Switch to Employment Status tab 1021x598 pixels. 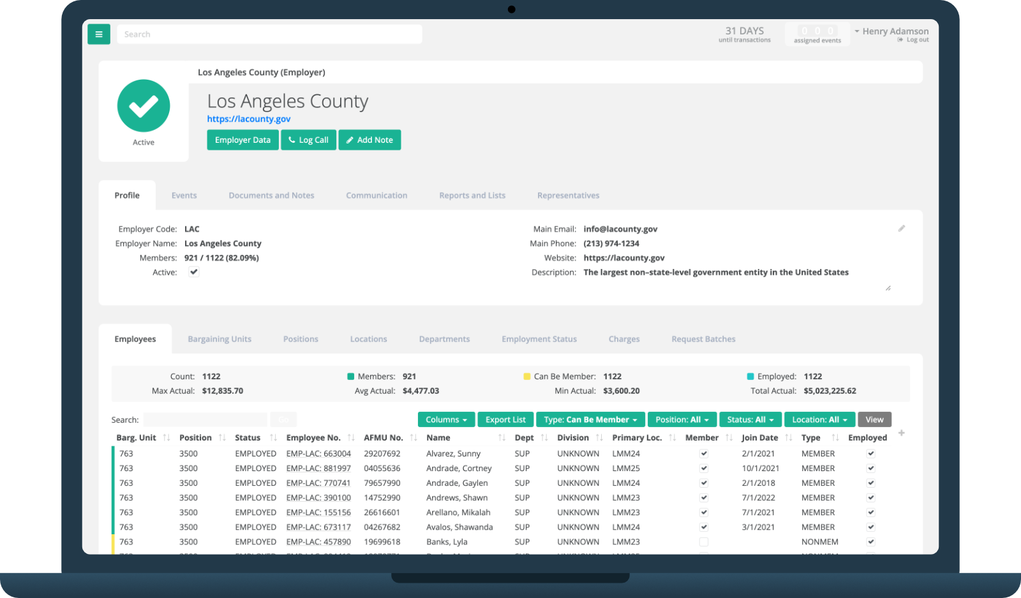[539, 339]
